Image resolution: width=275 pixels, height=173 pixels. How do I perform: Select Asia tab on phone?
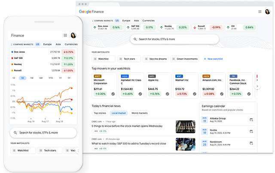click(58, 45)
